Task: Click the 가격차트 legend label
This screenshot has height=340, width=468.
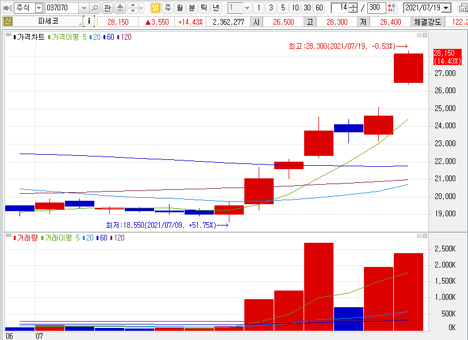Action: pyautogui.click(x=30, y=37)
